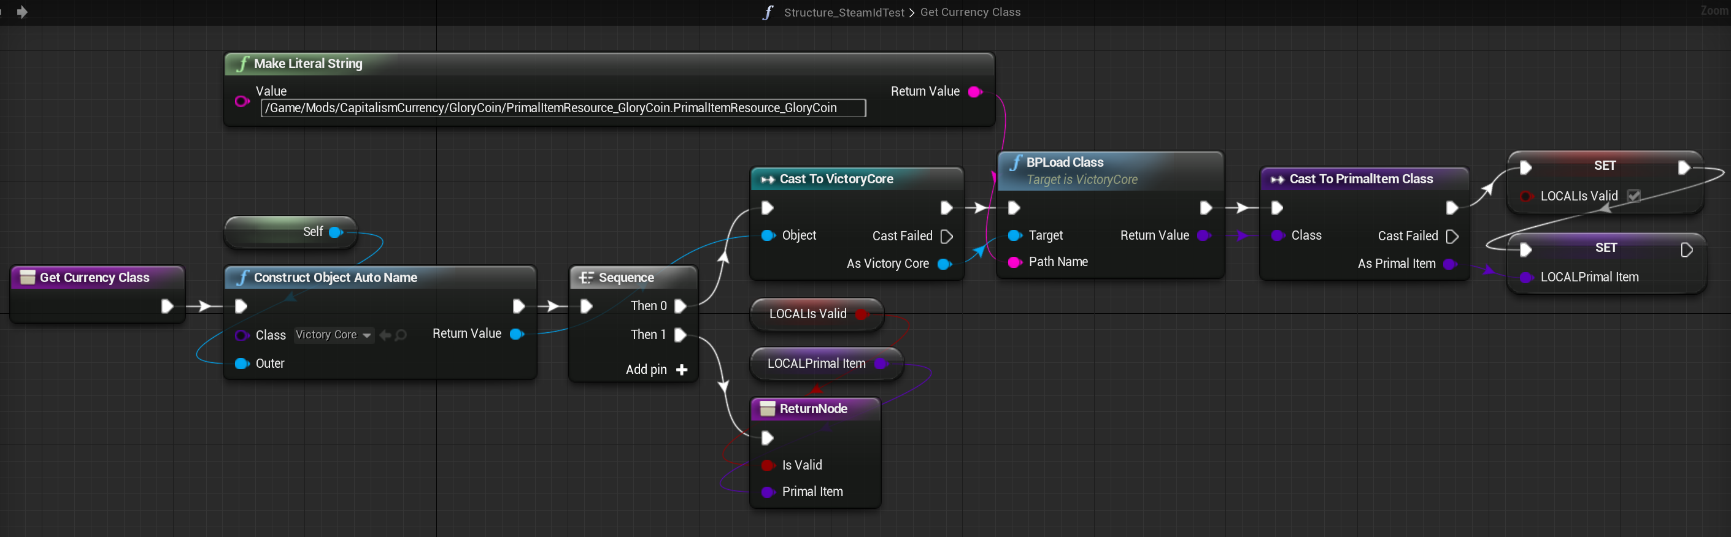Click the LOCALIs Valid input pin on SET node
Screen dimensions: 1731x537
(x=1526, y=197)
